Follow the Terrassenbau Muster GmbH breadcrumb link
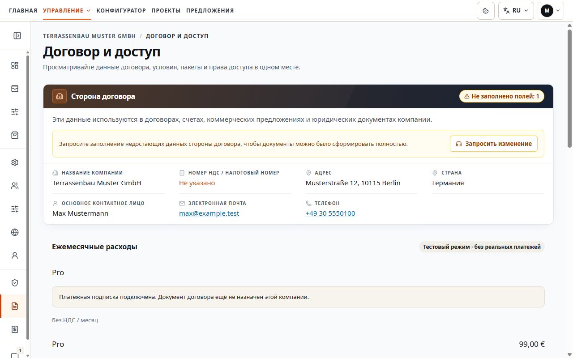573x358 pixels. tap(89, 36)
